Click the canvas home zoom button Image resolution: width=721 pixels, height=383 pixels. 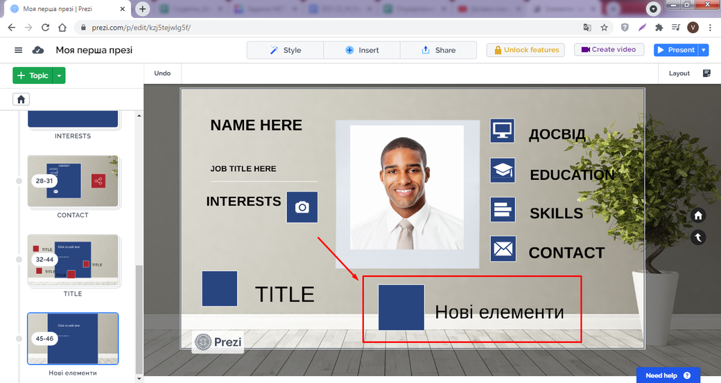(x=698, y=215)
